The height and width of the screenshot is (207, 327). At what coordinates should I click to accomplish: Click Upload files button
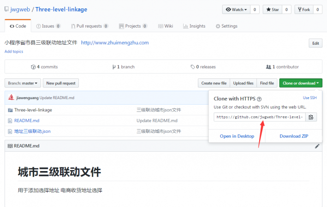point(244,83)
